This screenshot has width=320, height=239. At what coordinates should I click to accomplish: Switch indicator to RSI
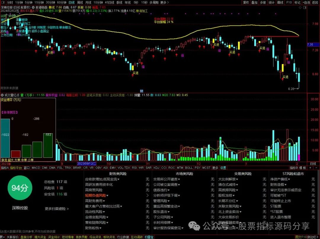(134, 168)
